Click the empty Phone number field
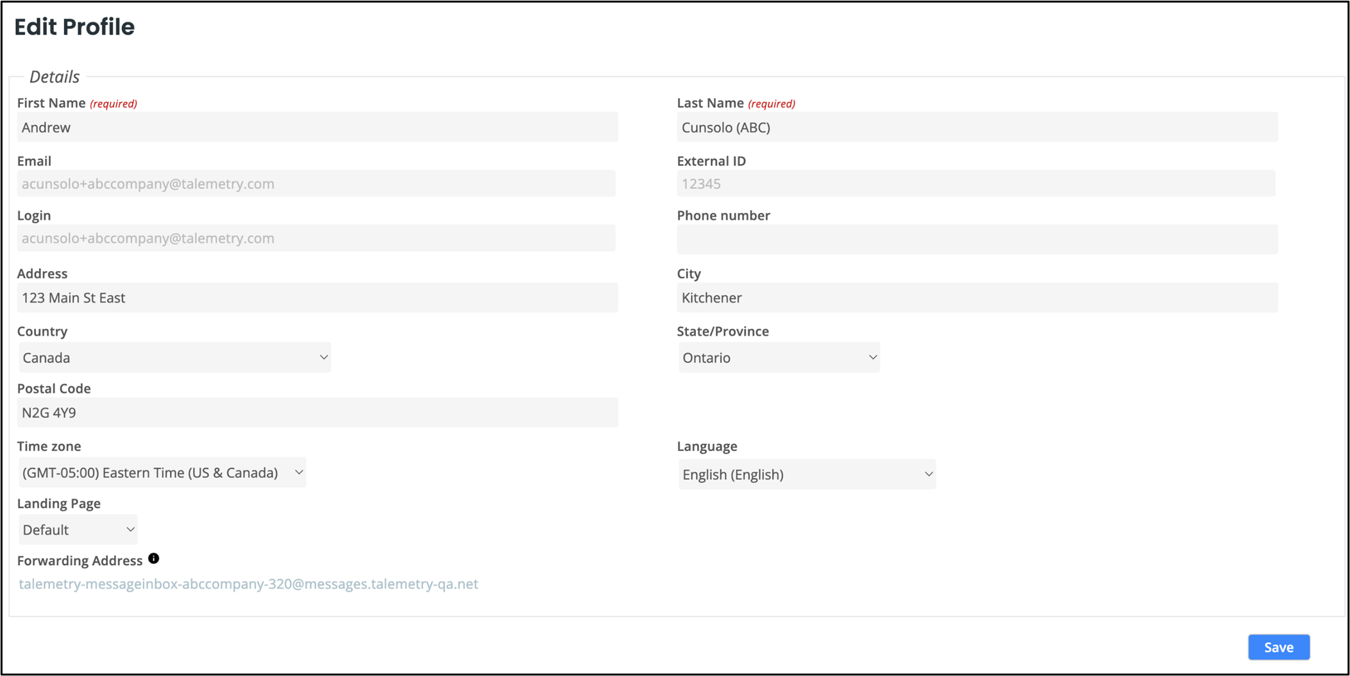The image size is (1350, 676). click(976, 239)
